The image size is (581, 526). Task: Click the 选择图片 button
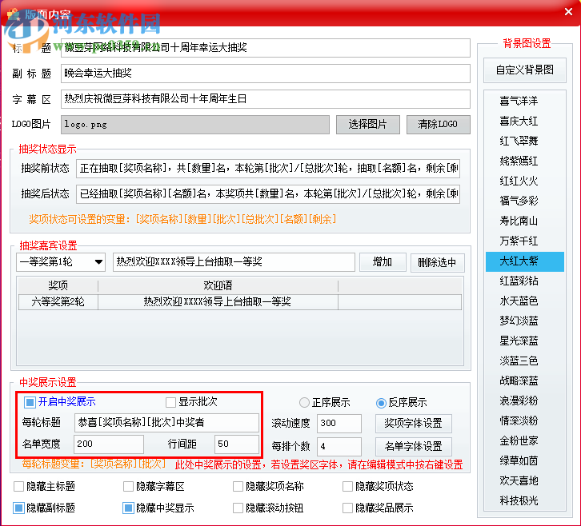[368, 125]
